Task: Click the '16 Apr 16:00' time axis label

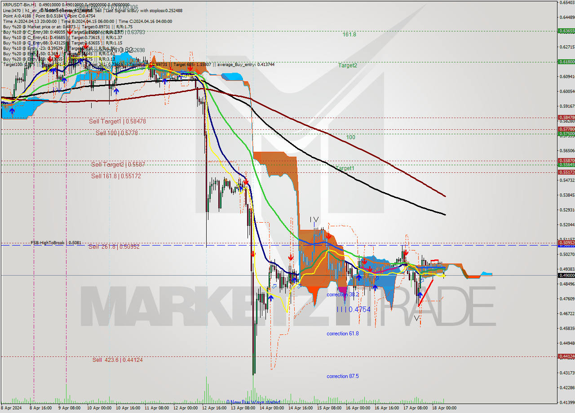Action: pos(387,408)
